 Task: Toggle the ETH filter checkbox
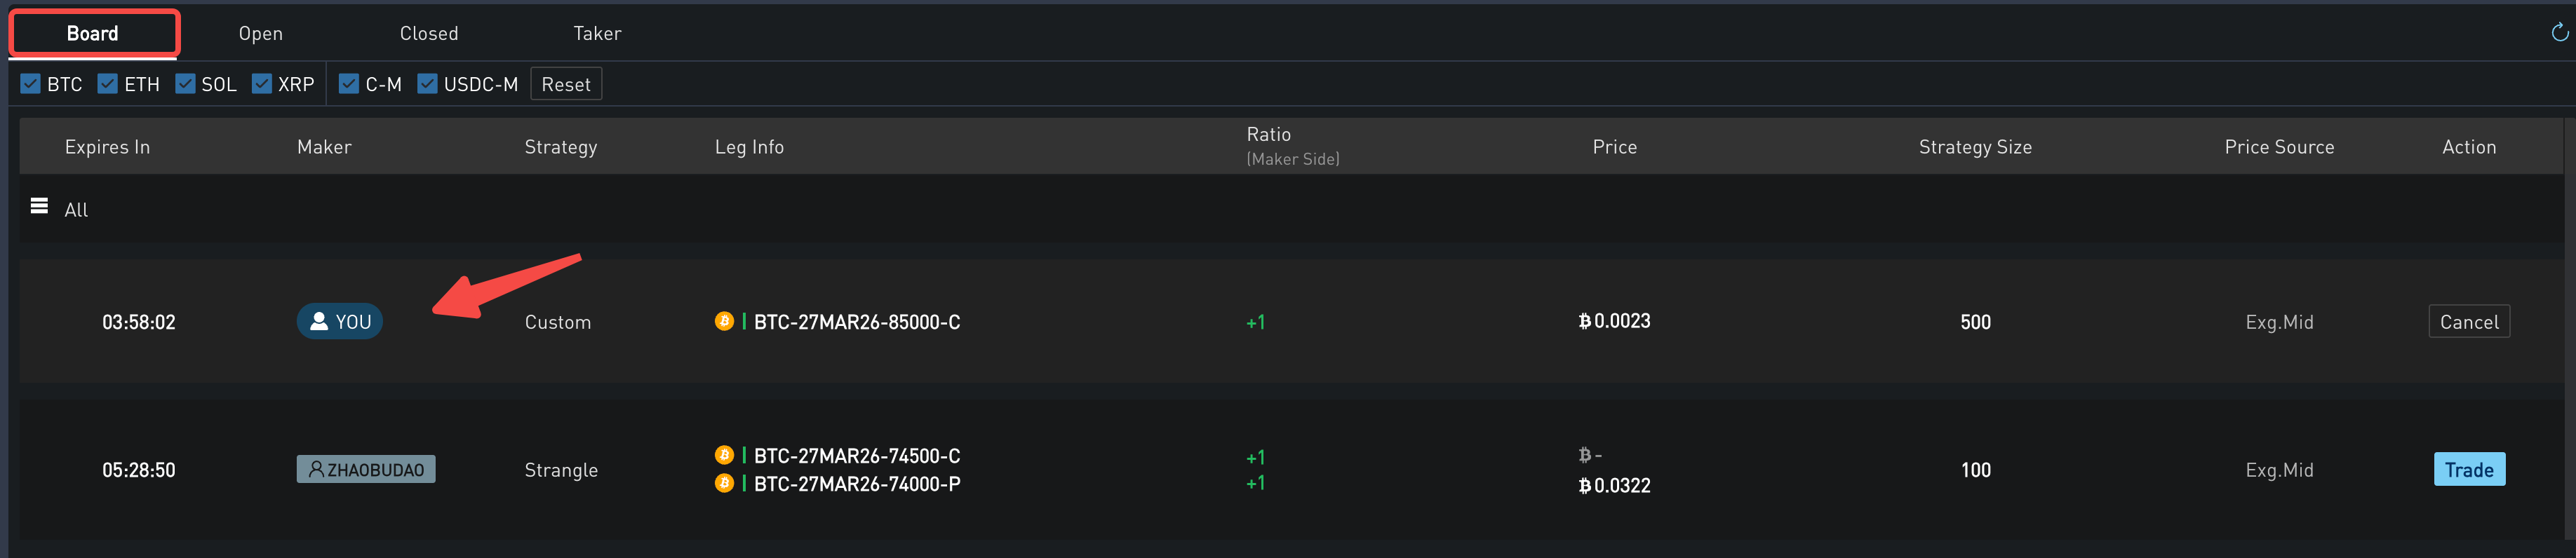[108, 84]
